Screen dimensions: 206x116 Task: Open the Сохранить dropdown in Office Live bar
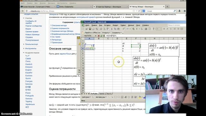(x=117, y=33)
